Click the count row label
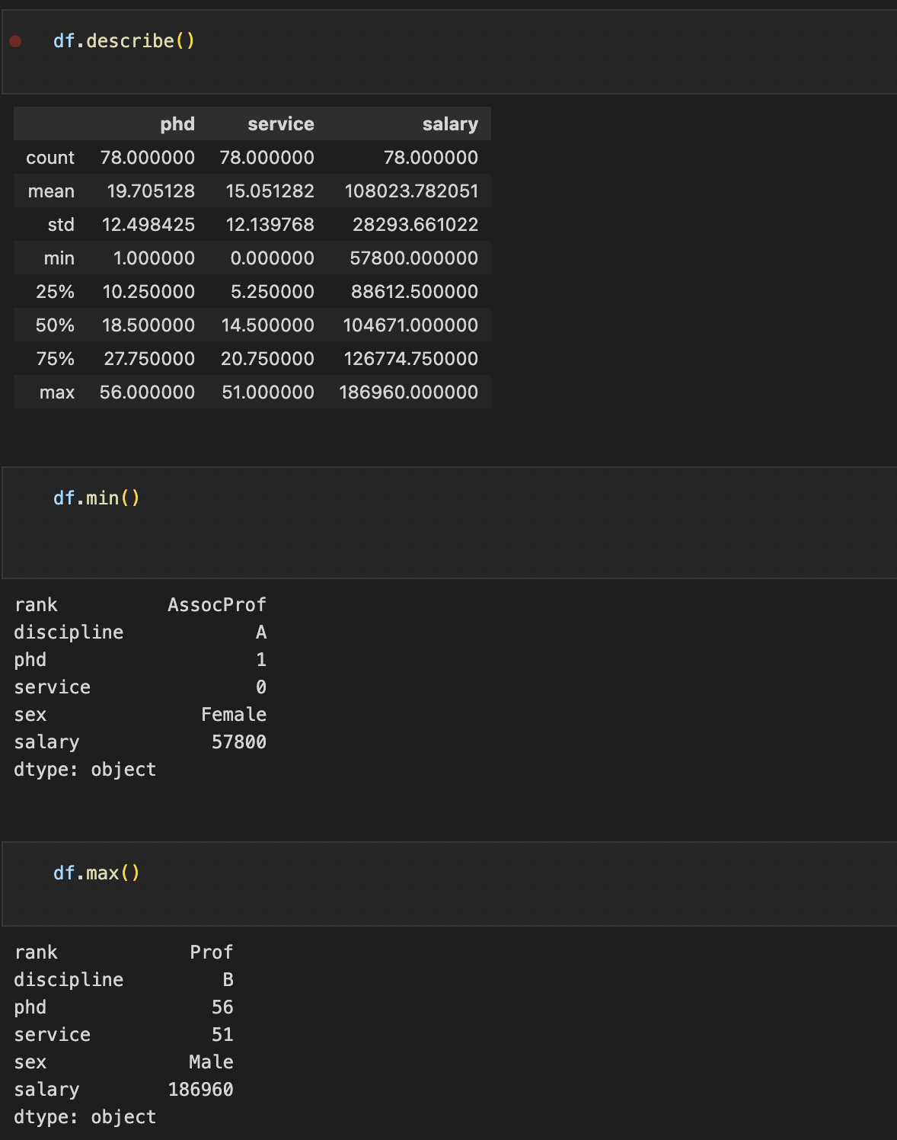Viewport: 897px width, 1140px height. 50,158
